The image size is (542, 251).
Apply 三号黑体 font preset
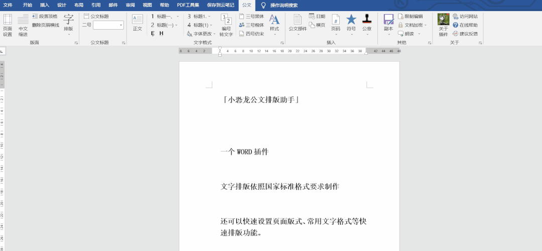(x=251, y=16)
